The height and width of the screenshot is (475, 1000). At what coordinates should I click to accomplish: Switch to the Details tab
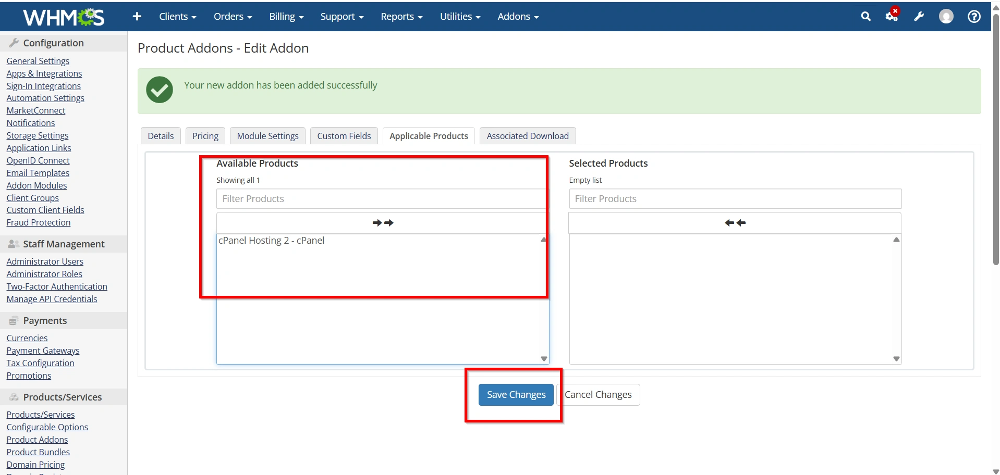coord(161,136)
